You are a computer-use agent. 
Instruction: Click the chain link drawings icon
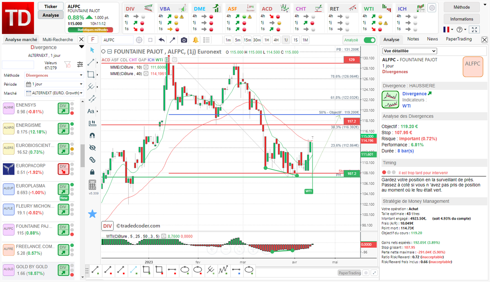92,160
